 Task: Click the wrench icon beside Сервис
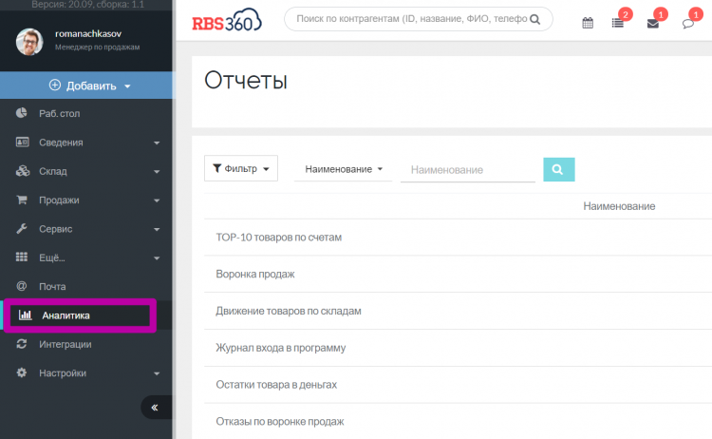22,228
